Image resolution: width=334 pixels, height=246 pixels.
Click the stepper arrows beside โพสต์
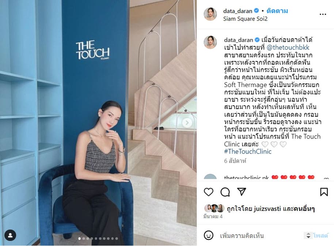pos(308,235)
